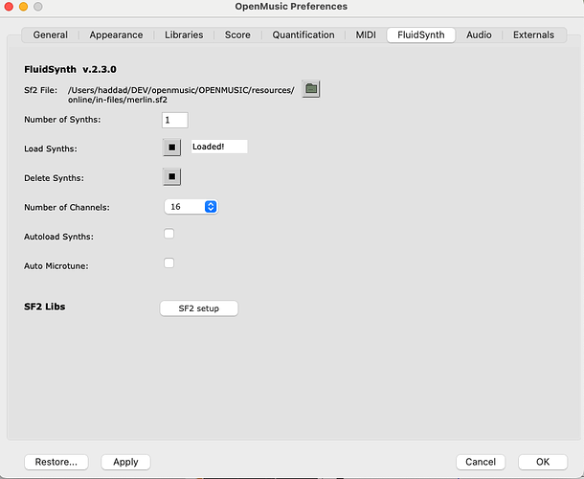The image size is (584, 479).
Task: Apply the preference changes
Action: 125,461
